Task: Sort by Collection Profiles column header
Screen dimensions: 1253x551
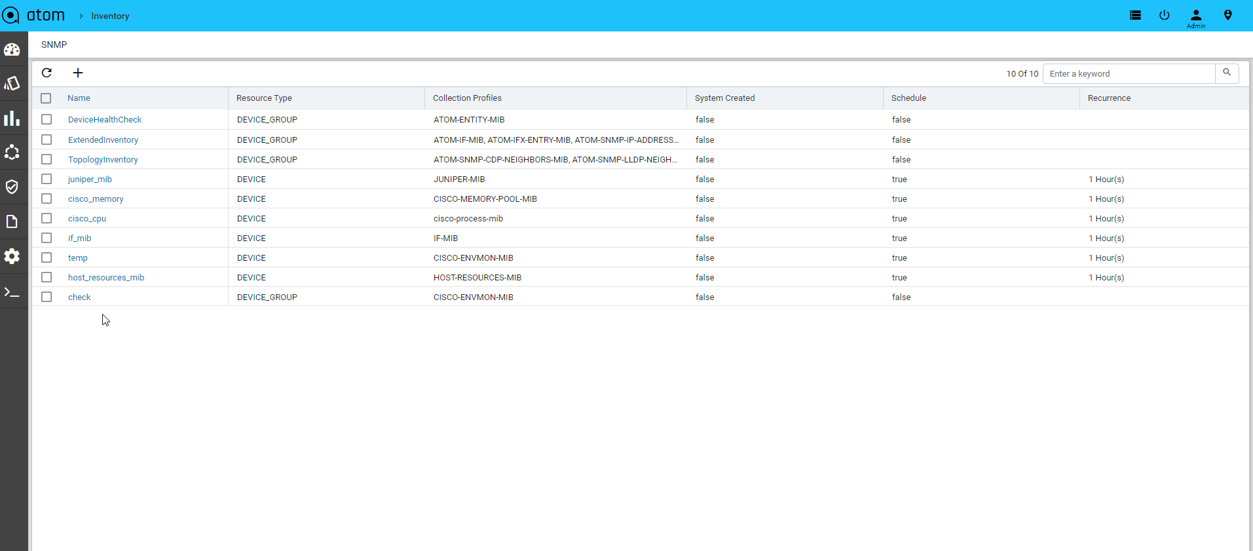Action: (x=467, y=98)
